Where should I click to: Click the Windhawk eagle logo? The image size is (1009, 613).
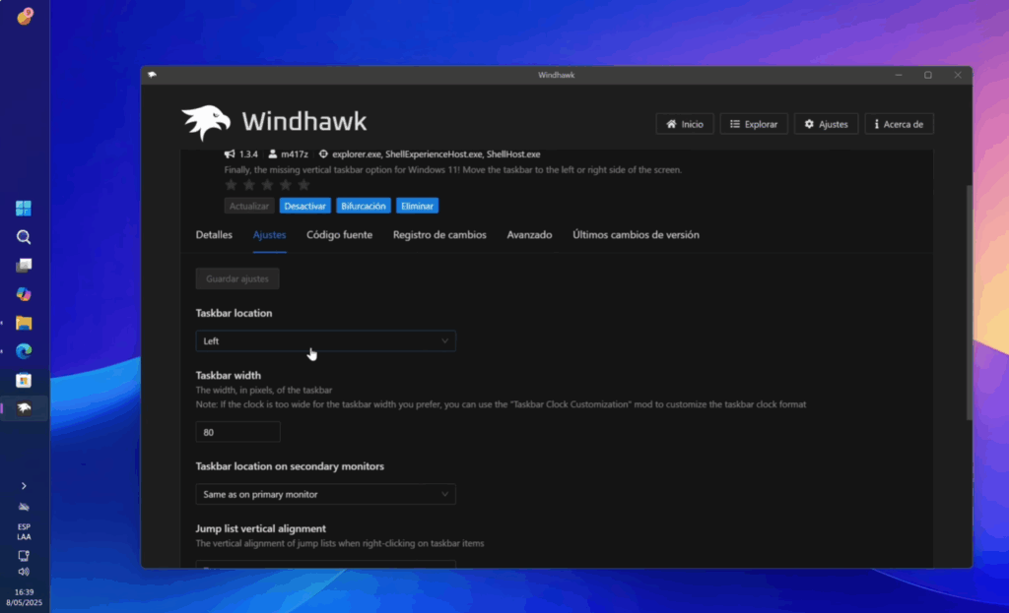tap(206, 122)
